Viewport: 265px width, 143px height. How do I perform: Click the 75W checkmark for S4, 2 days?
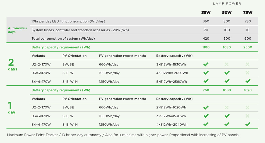[x=248, y=81]
